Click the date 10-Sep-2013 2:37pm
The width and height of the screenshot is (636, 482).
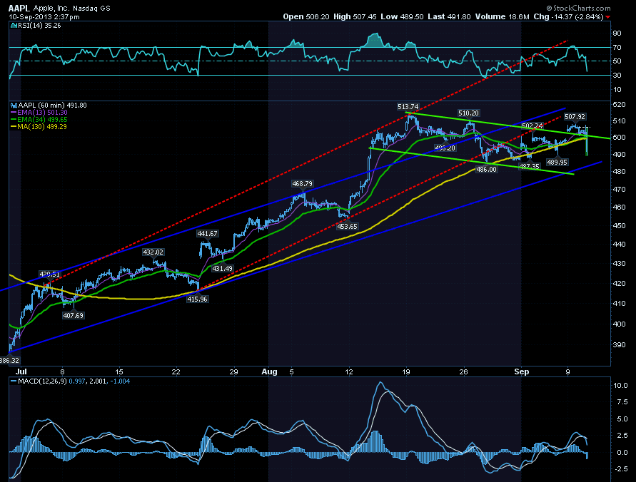point(44,17)
